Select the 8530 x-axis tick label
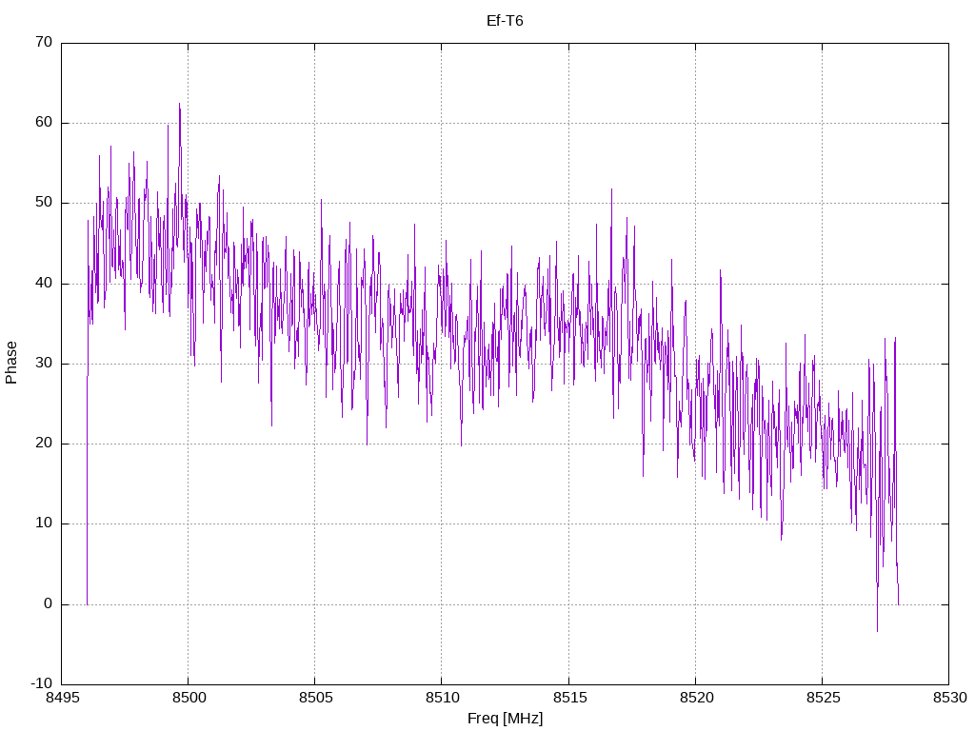 949,698
